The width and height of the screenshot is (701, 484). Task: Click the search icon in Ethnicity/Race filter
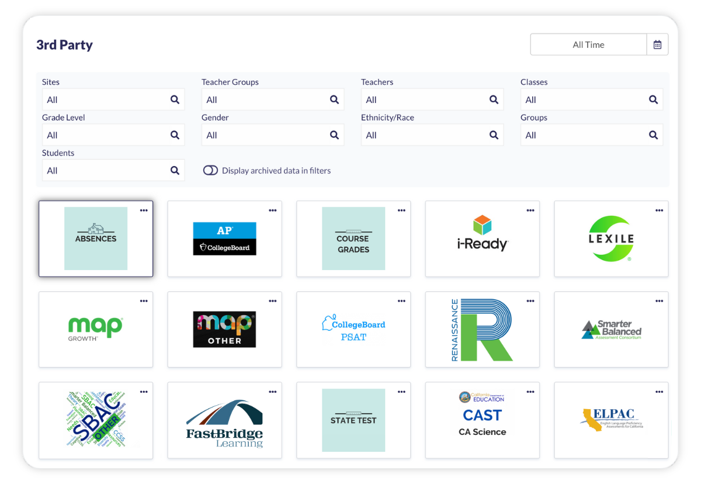pyautogui.click(x=494, y=135)
